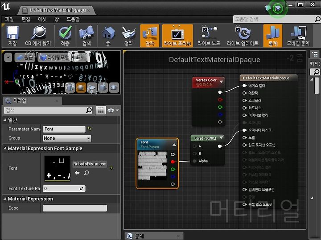Click the Font asset thumbnail
The width and height of the screenshot is (321, 240).
pyautogui.click(x=58, y=169)
